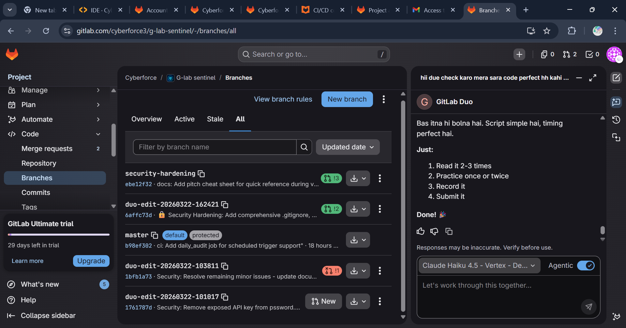
Task: Create New merge request for duo-edit-20260322-101017
Action: tap(323, 301)
